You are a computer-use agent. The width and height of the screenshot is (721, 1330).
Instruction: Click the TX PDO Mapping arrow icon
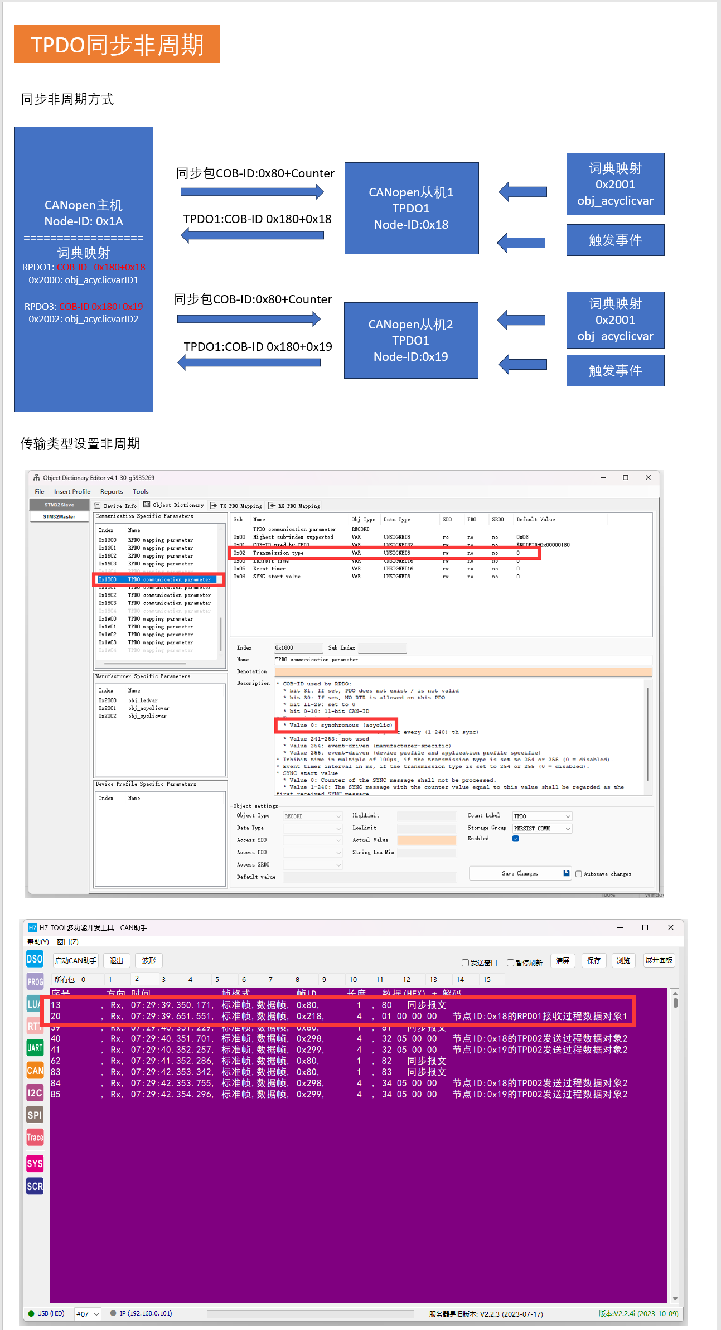[214, 506]
